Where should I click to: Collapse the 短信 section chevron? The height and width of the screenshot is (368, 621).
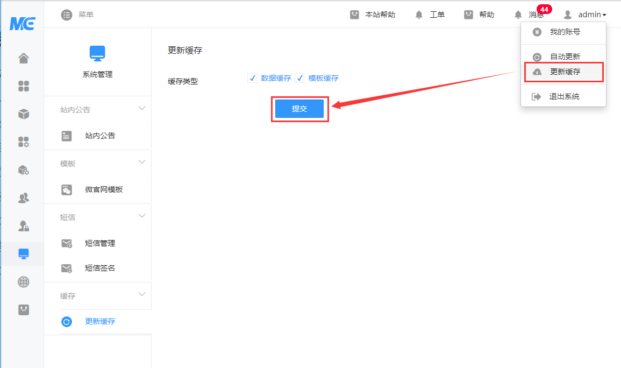tap(142, 216)
